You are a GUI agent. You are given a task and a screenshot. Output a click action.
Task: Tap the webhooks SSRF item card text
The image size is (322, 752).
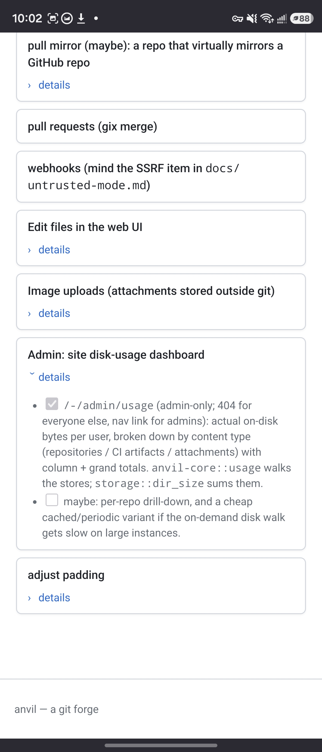[134, 177]
